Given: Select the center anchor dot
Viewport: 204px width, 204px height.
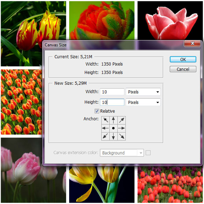Looking at the screenshot, I should point(114,128).
